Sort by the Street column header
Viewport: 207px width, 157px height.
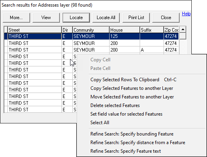pos(34,30)
